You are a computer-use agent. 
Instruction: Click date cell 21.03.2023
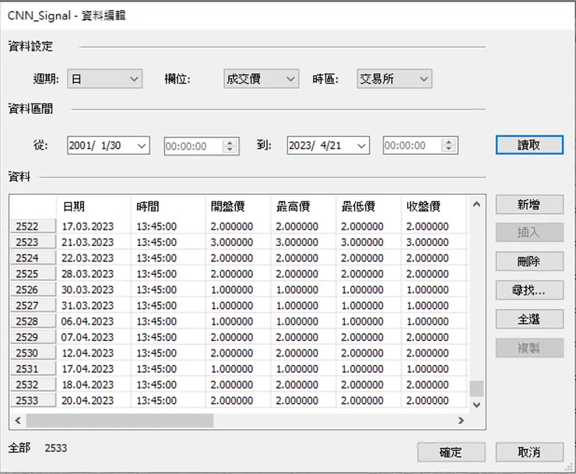click(93, 242)
